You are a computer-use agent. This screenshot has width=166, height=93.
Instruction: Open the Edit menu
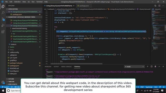[11, 2]
